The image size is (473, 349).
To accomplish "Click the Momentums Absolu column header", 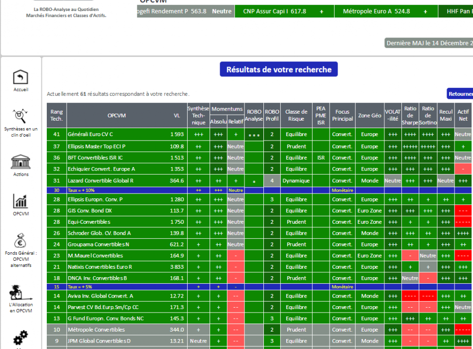I will (218, 122).
